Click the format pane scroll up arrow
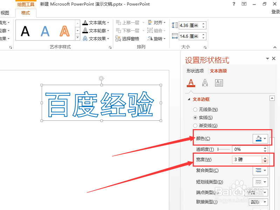Screen dimensions: 280x210 coord(272,98)
